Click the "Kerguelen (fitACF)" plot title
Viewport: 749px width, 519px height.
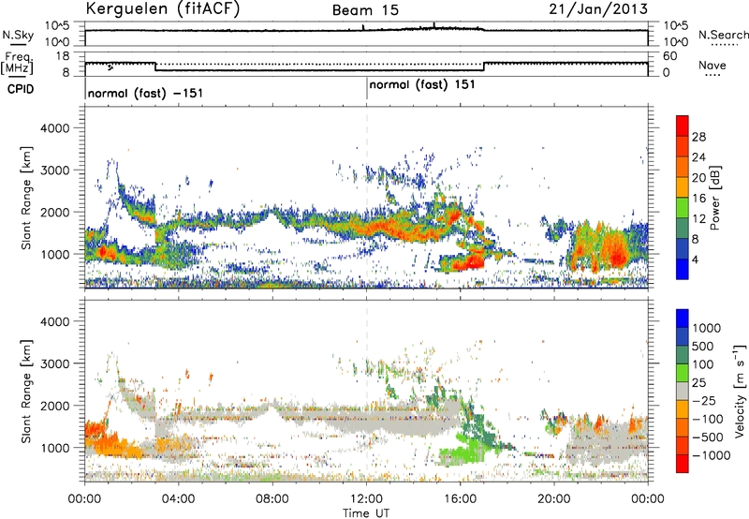coord(162,9)
